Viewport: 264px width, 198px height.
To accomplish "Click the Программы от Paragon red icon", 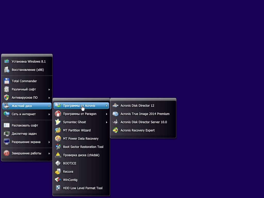I will [x=58, y=114].
